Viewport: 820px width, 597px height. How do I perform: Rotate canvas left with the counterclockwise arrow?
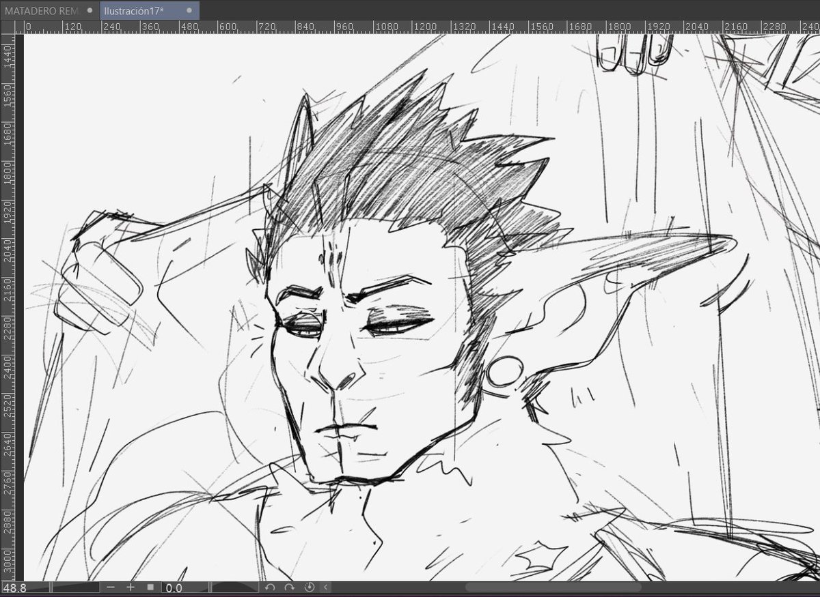pyautogui.click(x=270, y=587)
